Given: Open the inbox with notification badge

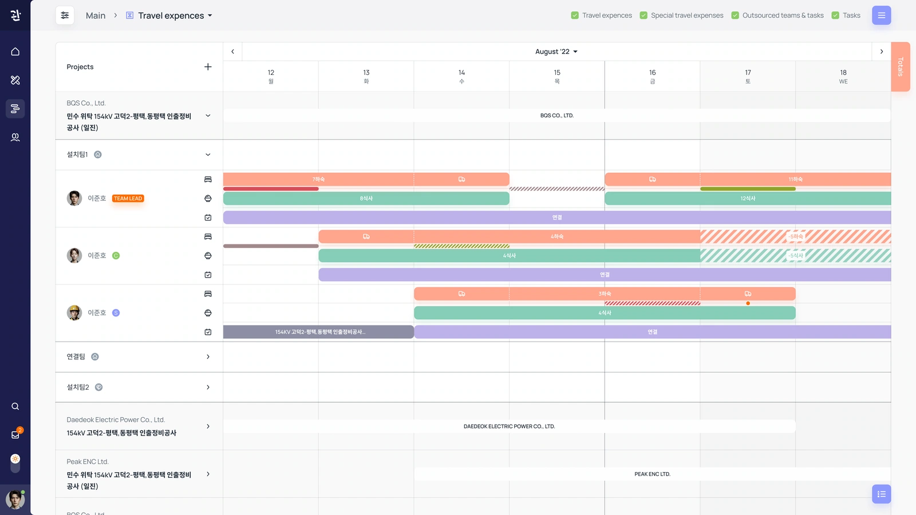Looking at the screenshot, I should (x=15, y=434).
